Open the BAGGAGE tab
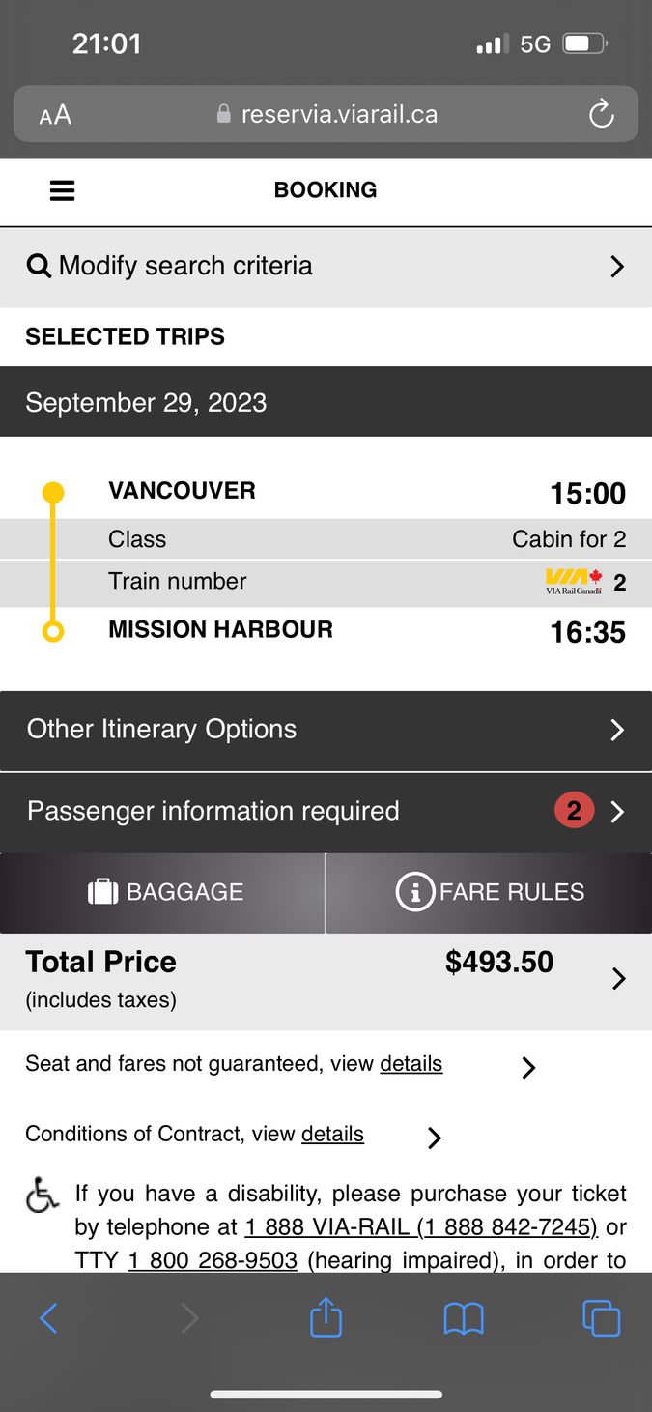 [164, 892]
